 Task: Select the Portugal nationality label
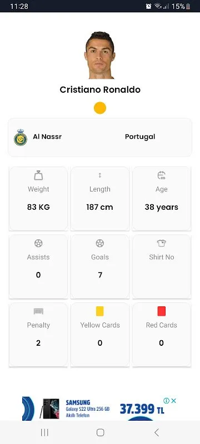point(140,137)
